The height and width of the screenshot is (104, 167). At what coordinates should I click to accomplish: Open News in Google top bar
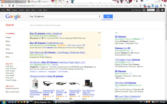[x=33, y=10]
